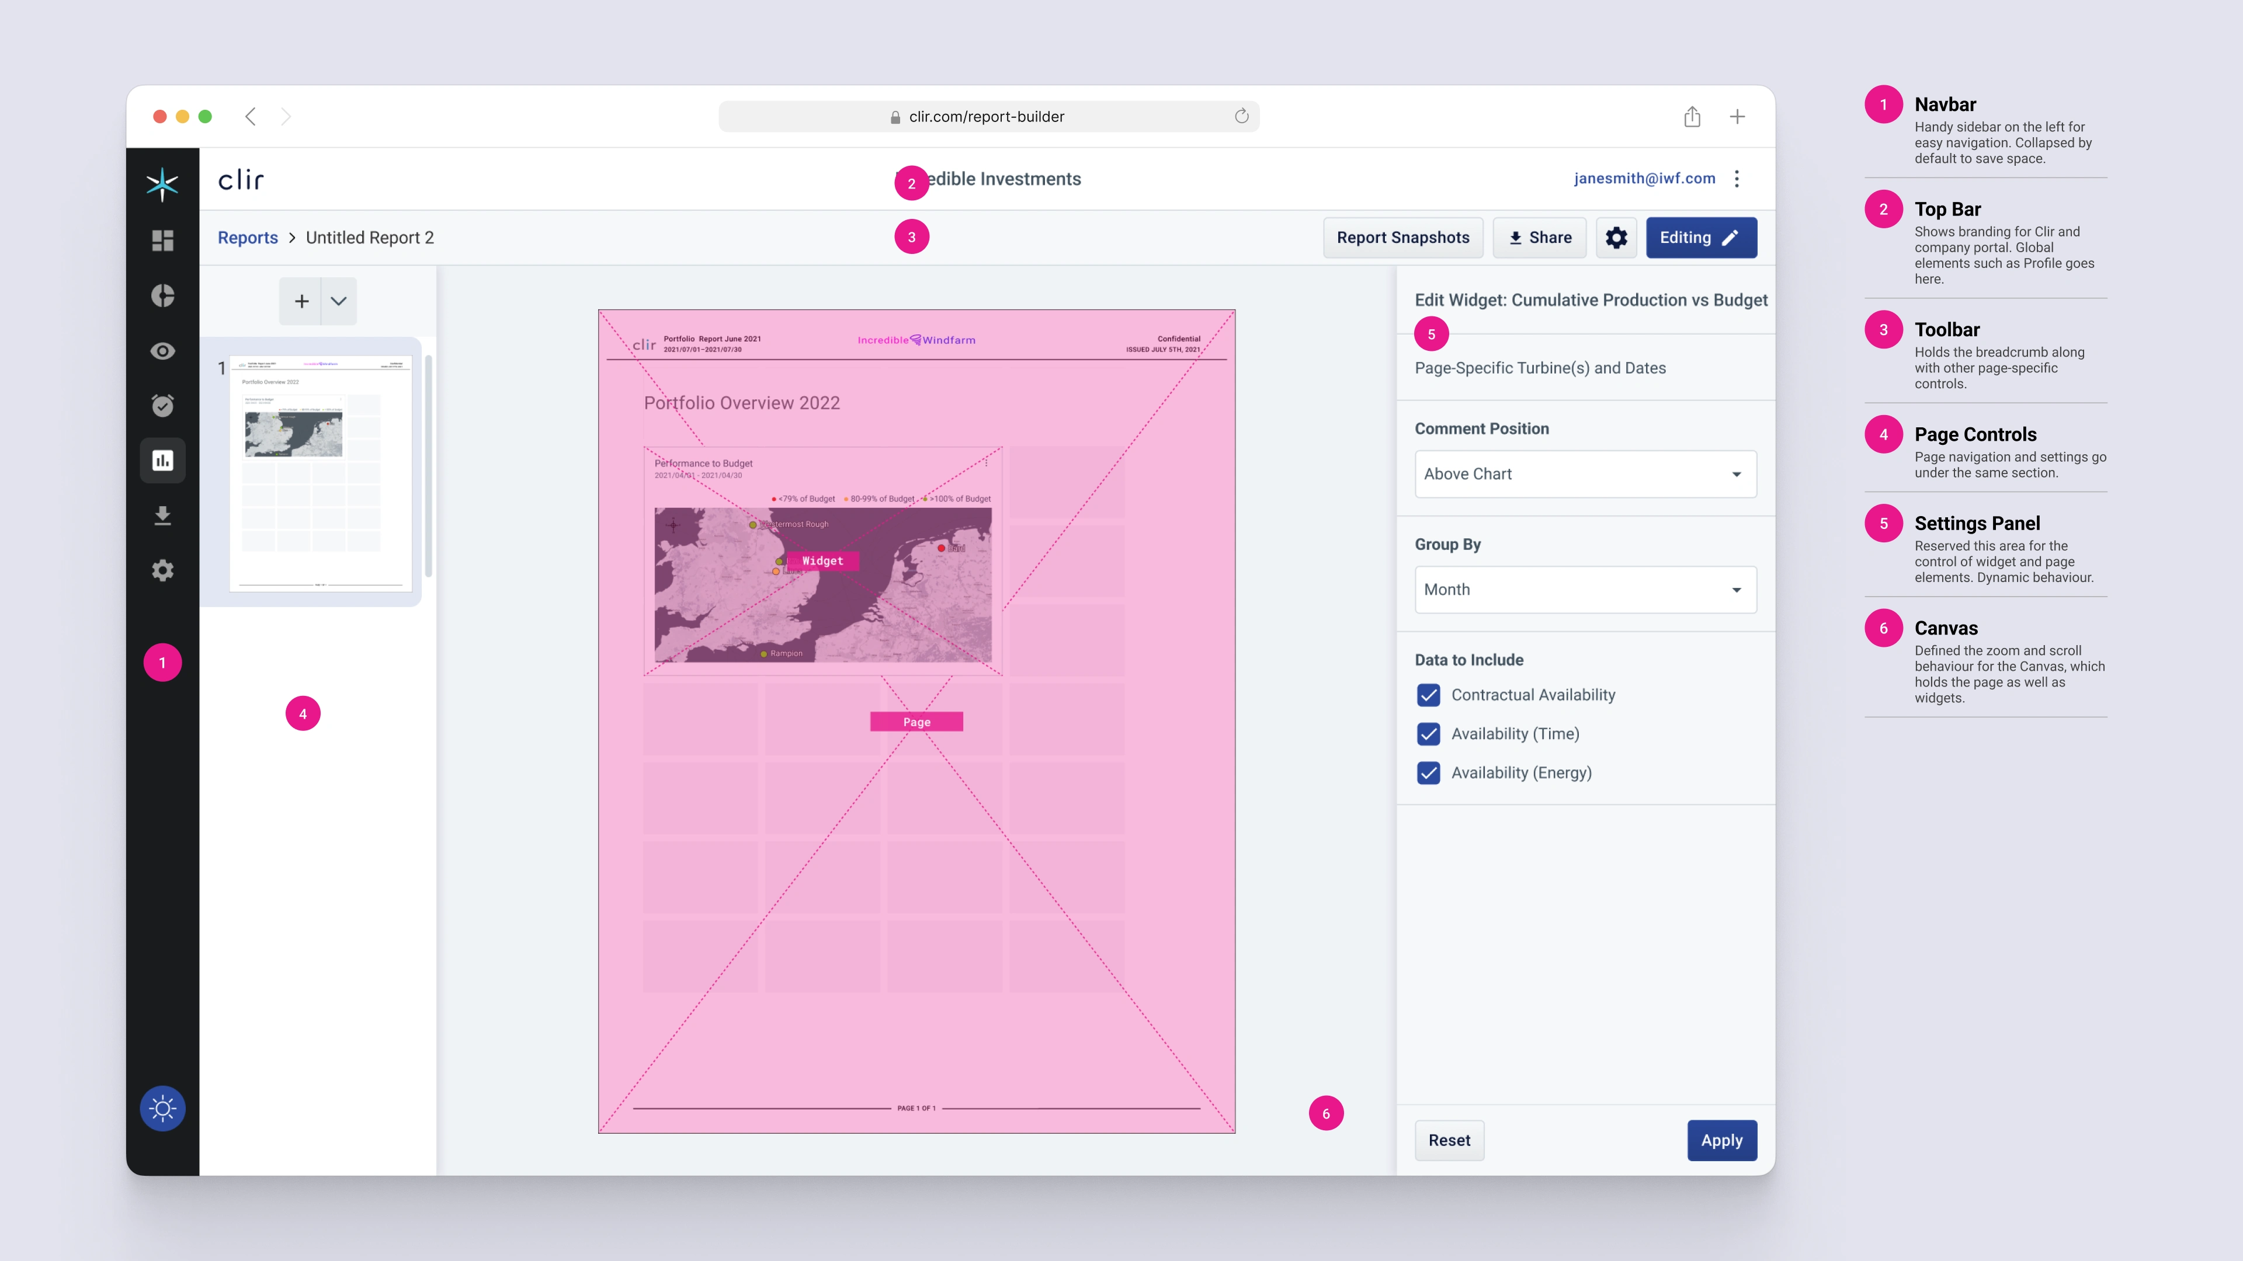
Task: Select the analytics/chart icon in navbar
Action: point(165,461)
